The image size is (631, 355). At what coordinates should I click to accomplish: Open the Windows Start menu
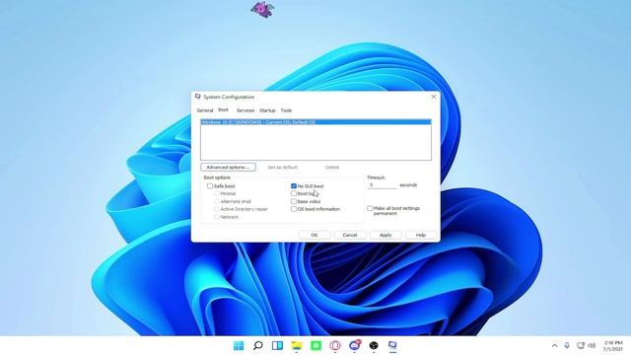coord(239,345)
